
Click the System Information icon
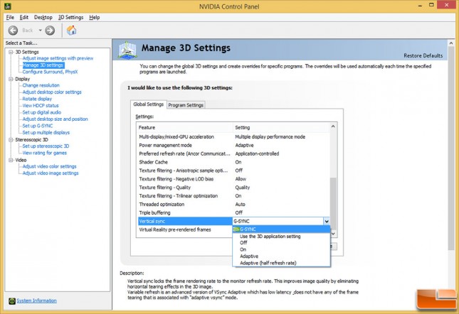coord(11,301)
